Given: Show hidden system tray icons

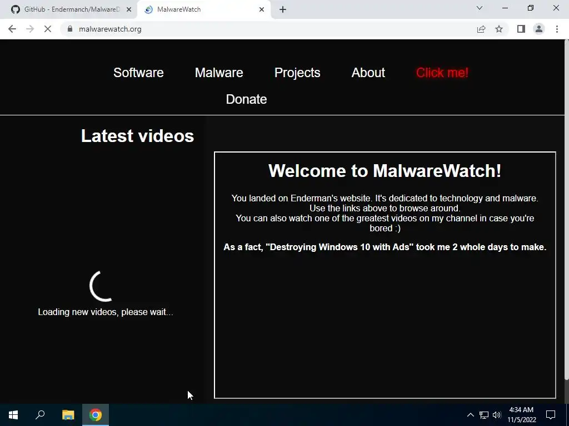Looking at the screenshot, I should pyautogui.click(x=470, y=415).
